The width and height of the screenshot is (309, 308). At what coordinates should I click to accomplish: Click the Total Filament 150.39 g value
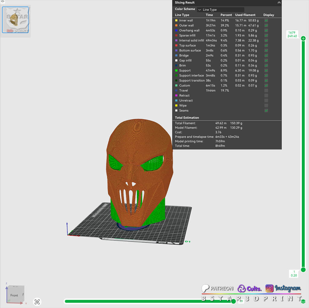(236, 123)
